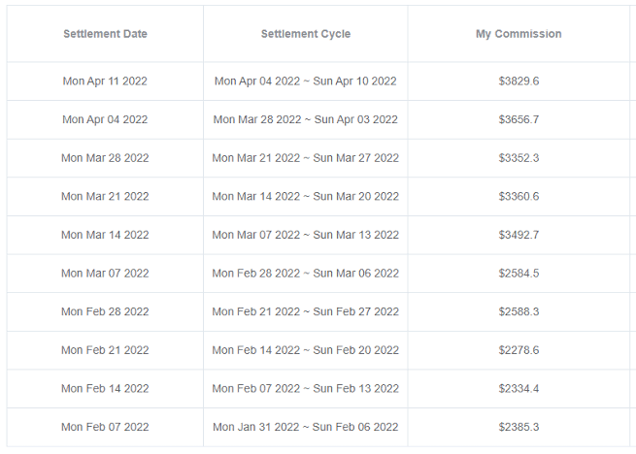Click cycle Mon Feb 07 2022 ~ Sun Feb 13 2022
Image resolution: width=636 pixels, height=454 pixels.
(306, 388)
